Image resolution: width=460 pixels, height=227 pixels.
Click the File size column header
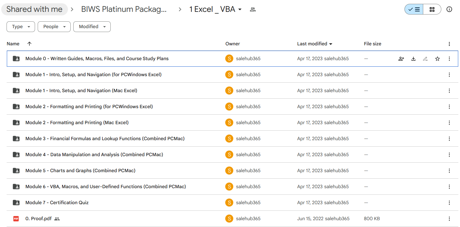coord(372,44)
